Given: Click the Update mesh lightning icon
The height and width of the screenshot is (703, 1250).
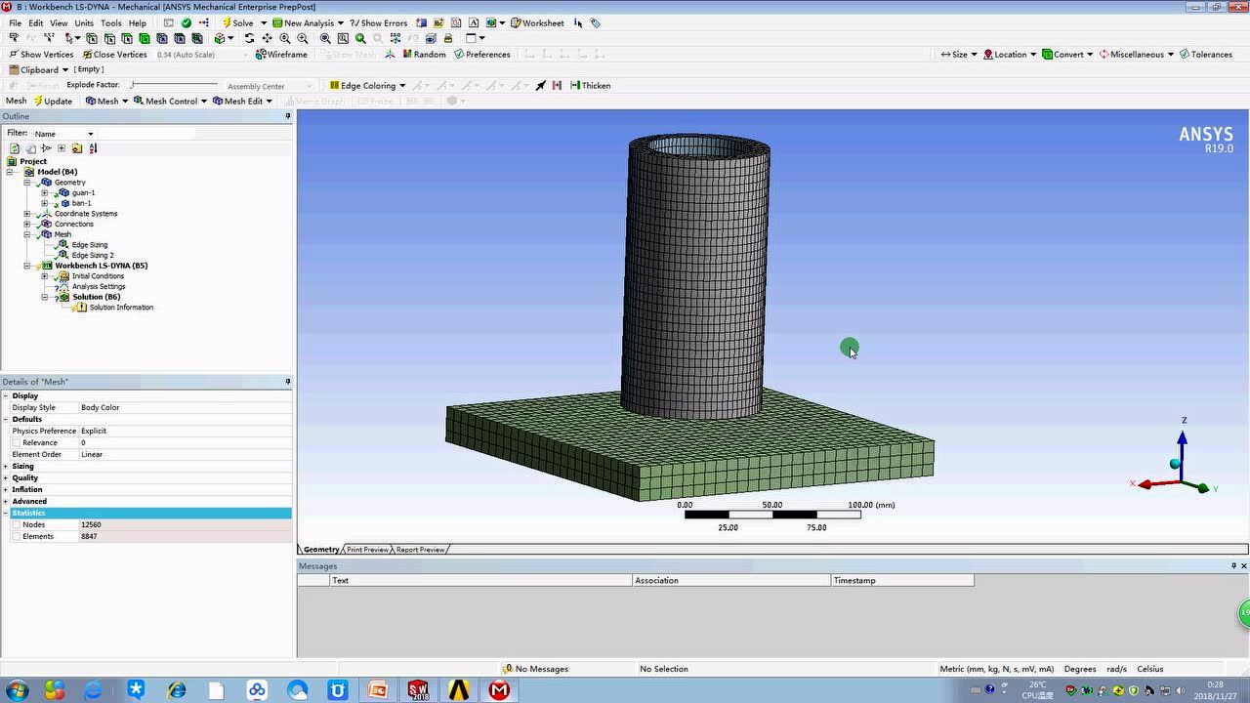Looking at the screenshot, I should pyautogui.click(x=39, y=102).
